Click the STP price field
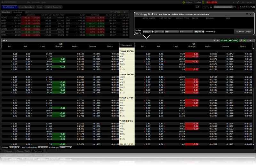Image resolution: width=256 pixels, height=166 pixels. point(187,32)
